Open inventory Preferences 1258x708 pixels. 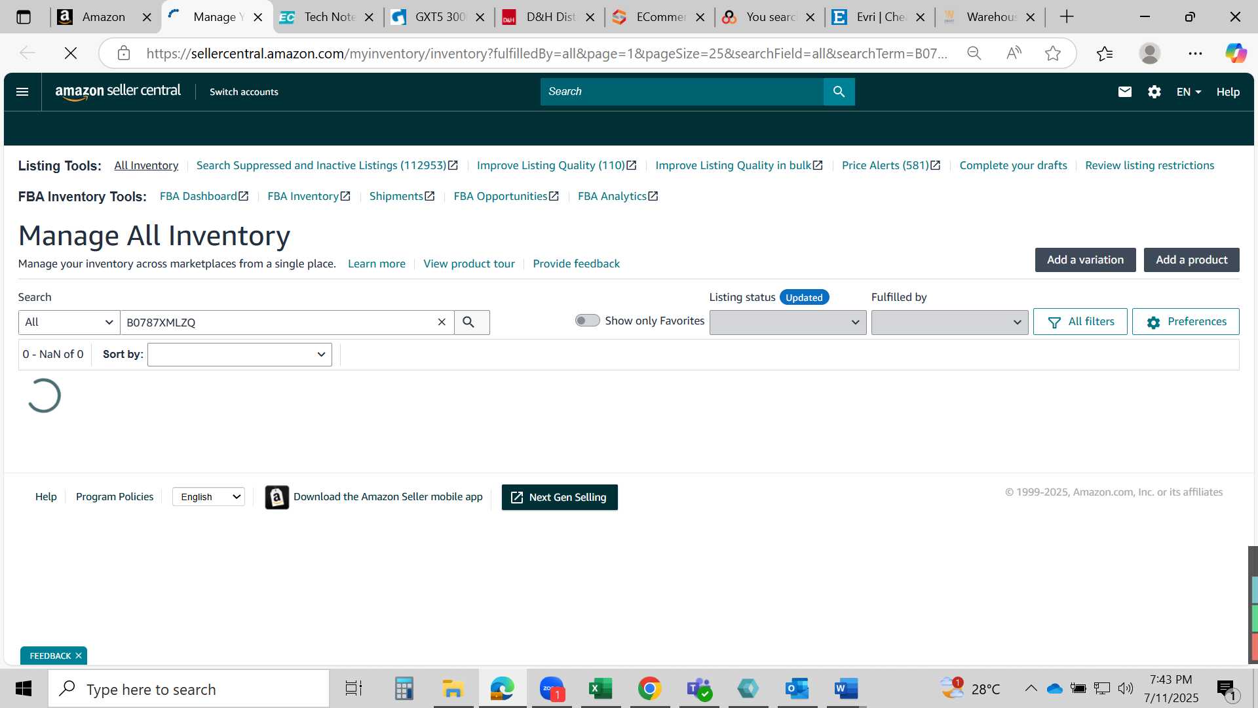point(1186,322)
